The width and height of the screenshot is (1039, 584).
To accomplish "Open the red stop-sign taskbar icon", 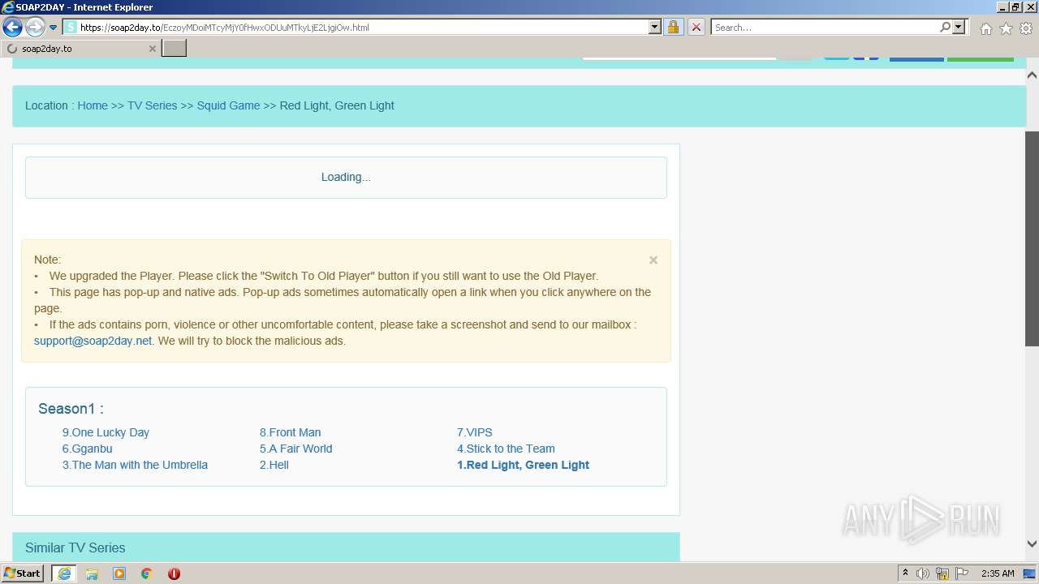I will click(x=174, y=573).
